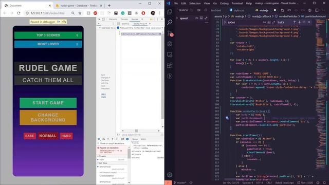Viewport: 329px width, 185px height.
Task: Bookmark this page with star icon
Action: click(x=80, y=13)
